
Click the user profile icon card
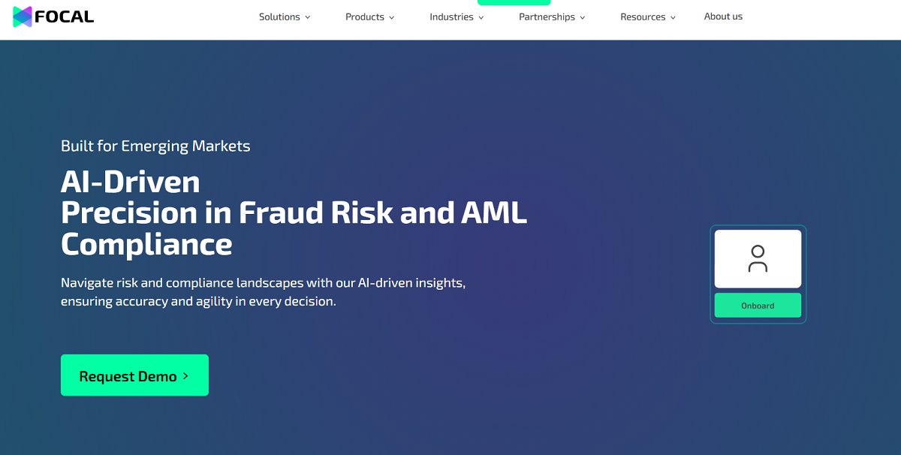pos(758,259)
